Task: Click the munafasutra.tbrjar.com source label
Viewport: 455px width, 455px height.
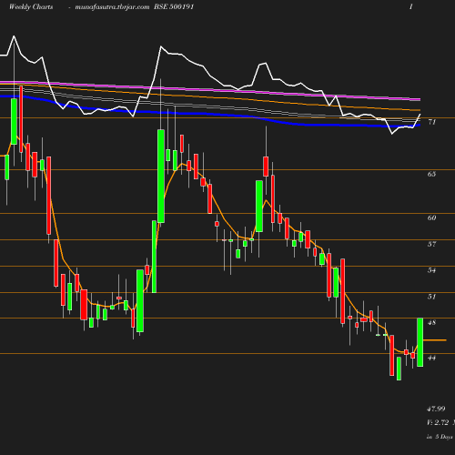Action: pos(112,7)
